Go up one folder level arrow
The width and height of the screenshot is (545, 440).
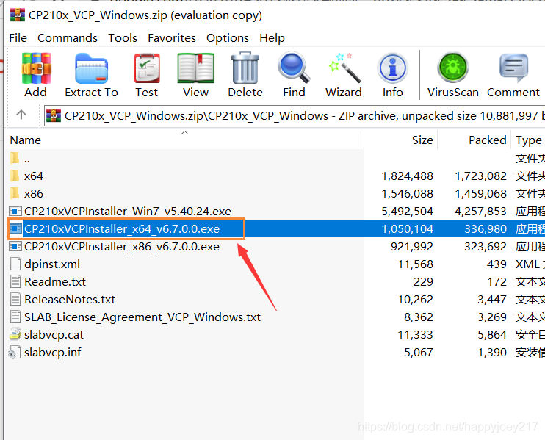tap(21, 115)
